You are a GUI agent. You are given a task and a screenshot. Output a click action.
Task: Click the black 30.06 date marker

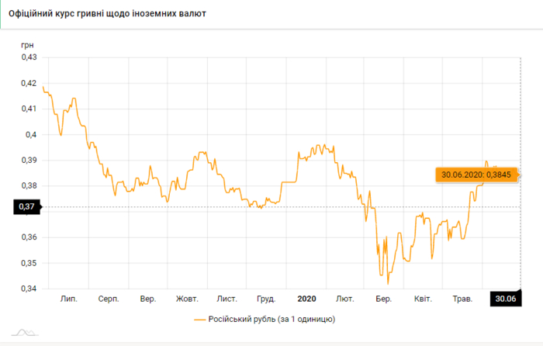click(x=504, y=299)
